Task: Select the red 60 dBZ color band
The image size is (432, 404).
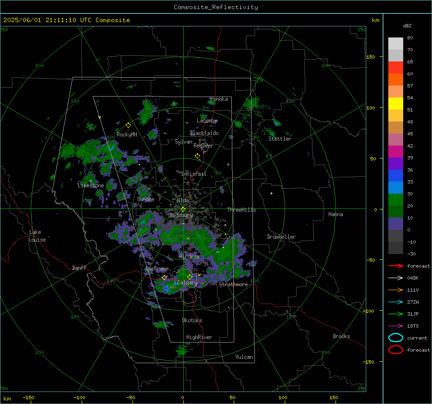Action: click(x=396, y=68)
